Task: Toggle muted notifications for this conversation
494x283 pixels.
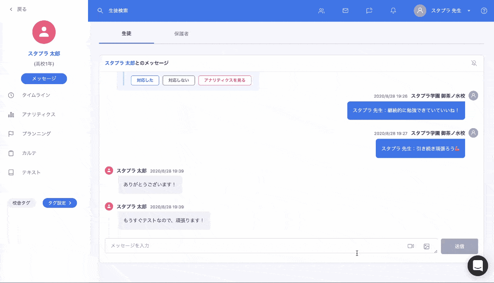Action: [474, 63]
